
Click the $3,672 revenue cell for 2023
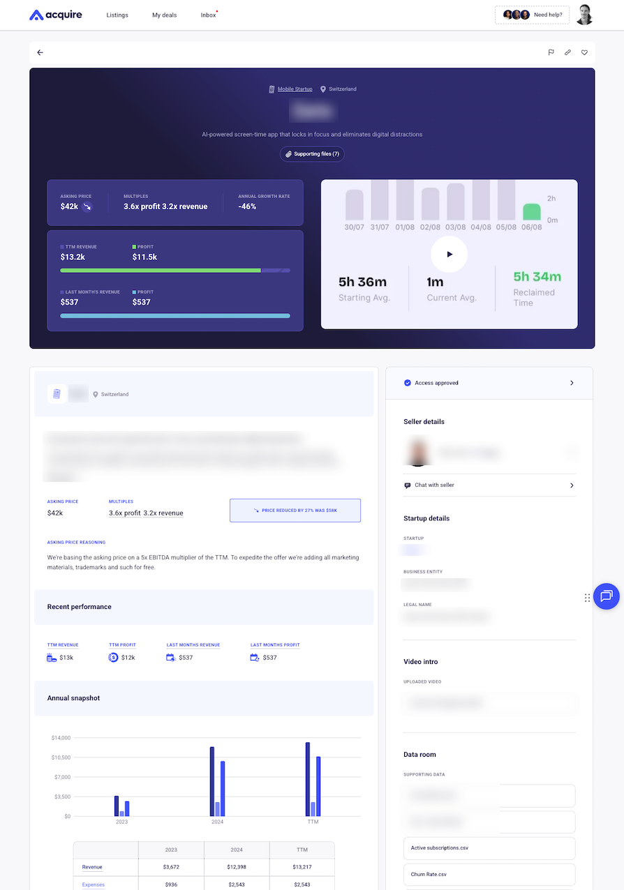[x=171, y=867]
